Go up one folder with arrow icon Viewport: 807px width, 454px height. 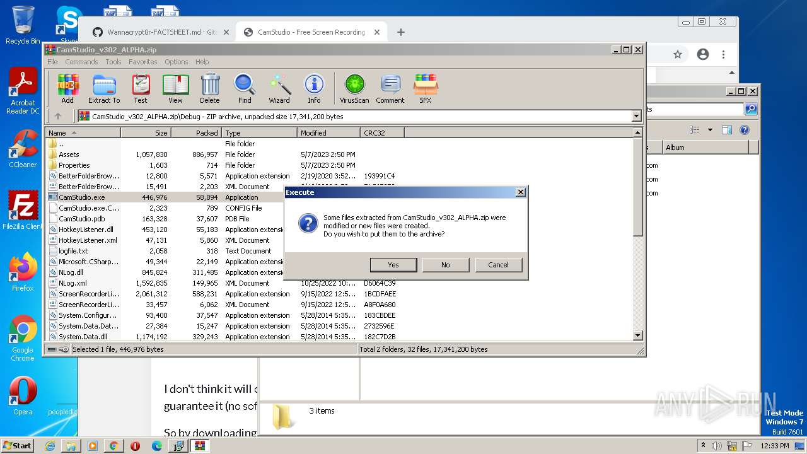click(58, 116)
